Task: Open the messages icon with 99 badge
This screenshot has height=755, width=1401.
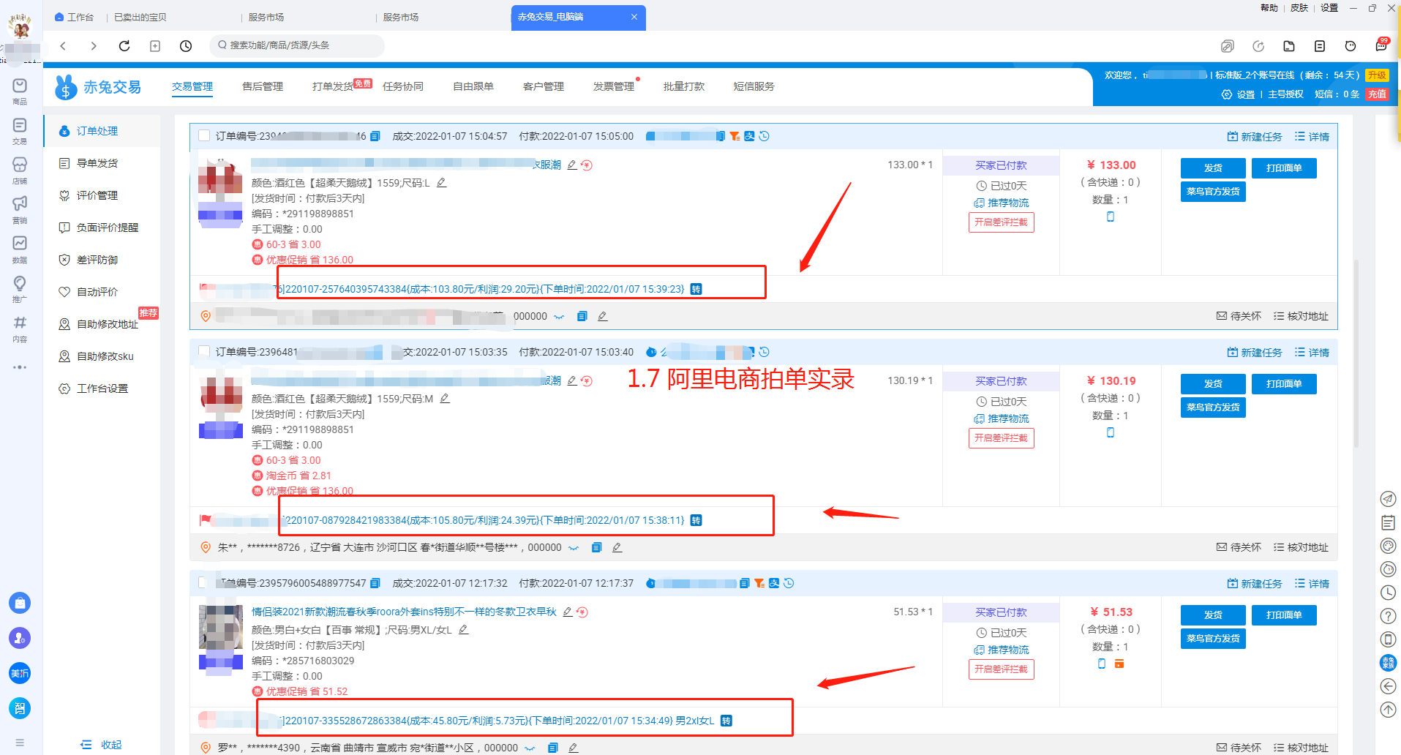Action: (x=1381, y=45)
